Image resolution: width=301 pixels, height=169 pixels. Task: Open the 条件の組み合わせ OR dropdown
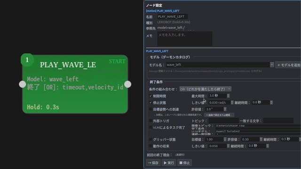[205, 89]
